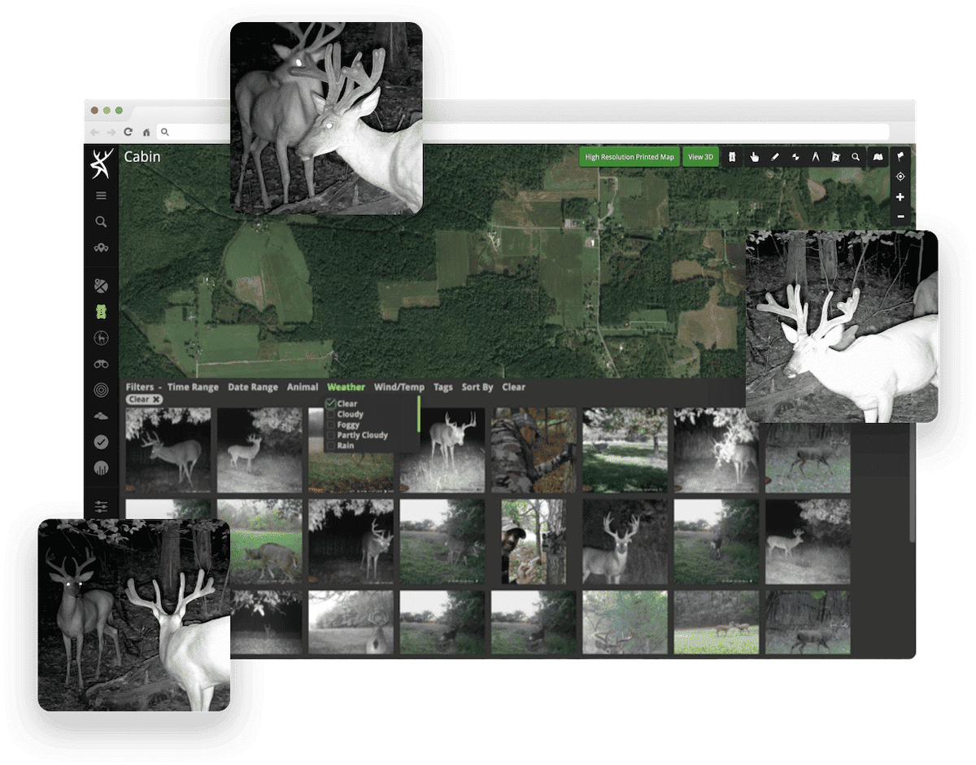Click the View 3D button

(x=700, y=156)
